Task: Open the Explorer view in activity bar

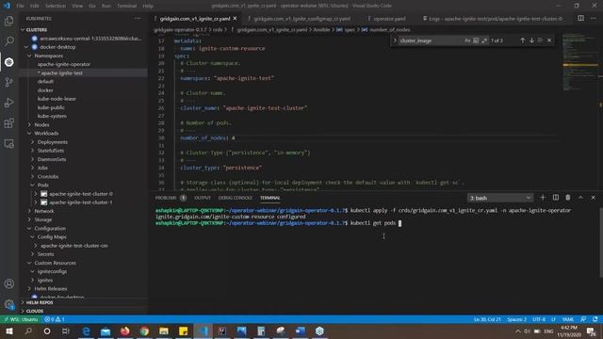Action: 8,21
